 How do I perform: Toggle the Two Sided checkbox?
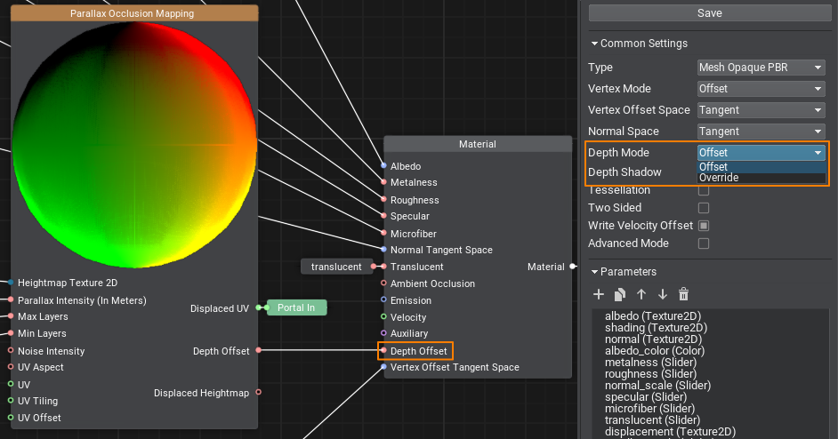click(704, 208)
